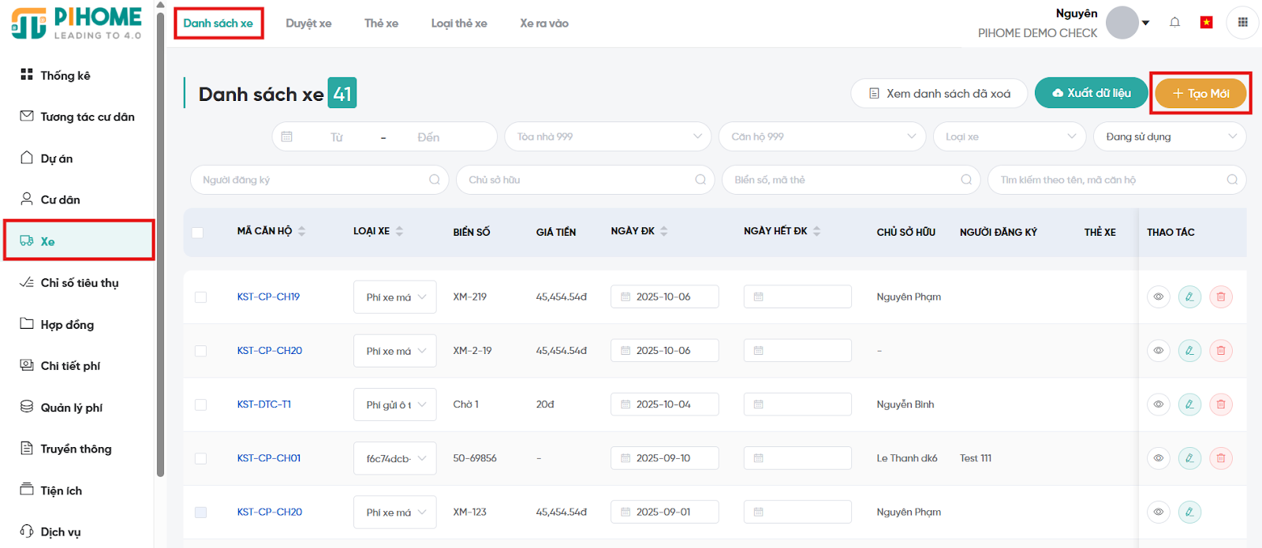1262x548 pixels.
Task: View details eye icon for Chờ 1 row
Action: (1158, 404)
